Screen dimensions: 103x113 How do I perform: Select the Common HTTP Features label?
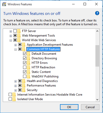pos(44,49)
